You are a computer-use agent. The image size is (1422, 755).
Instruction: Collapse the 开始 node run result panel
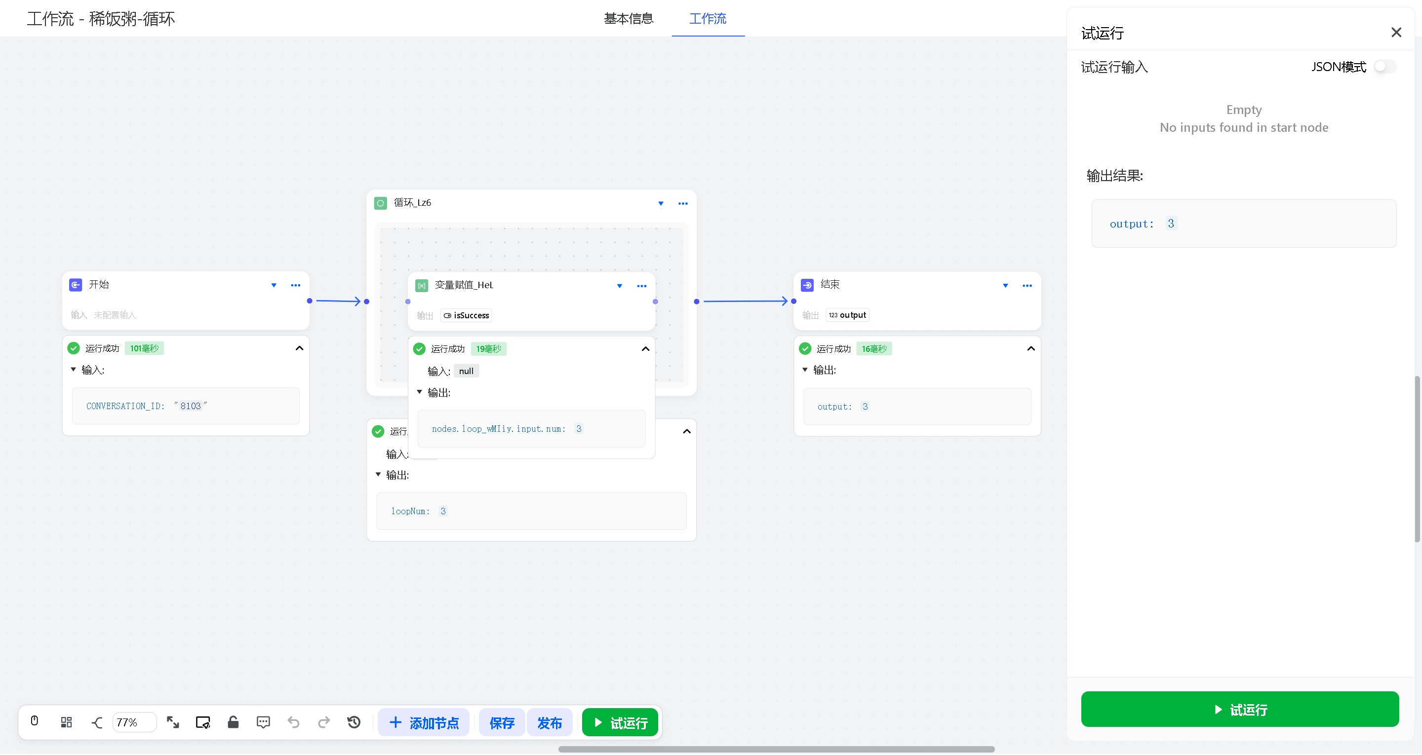(x=299, y=348)
